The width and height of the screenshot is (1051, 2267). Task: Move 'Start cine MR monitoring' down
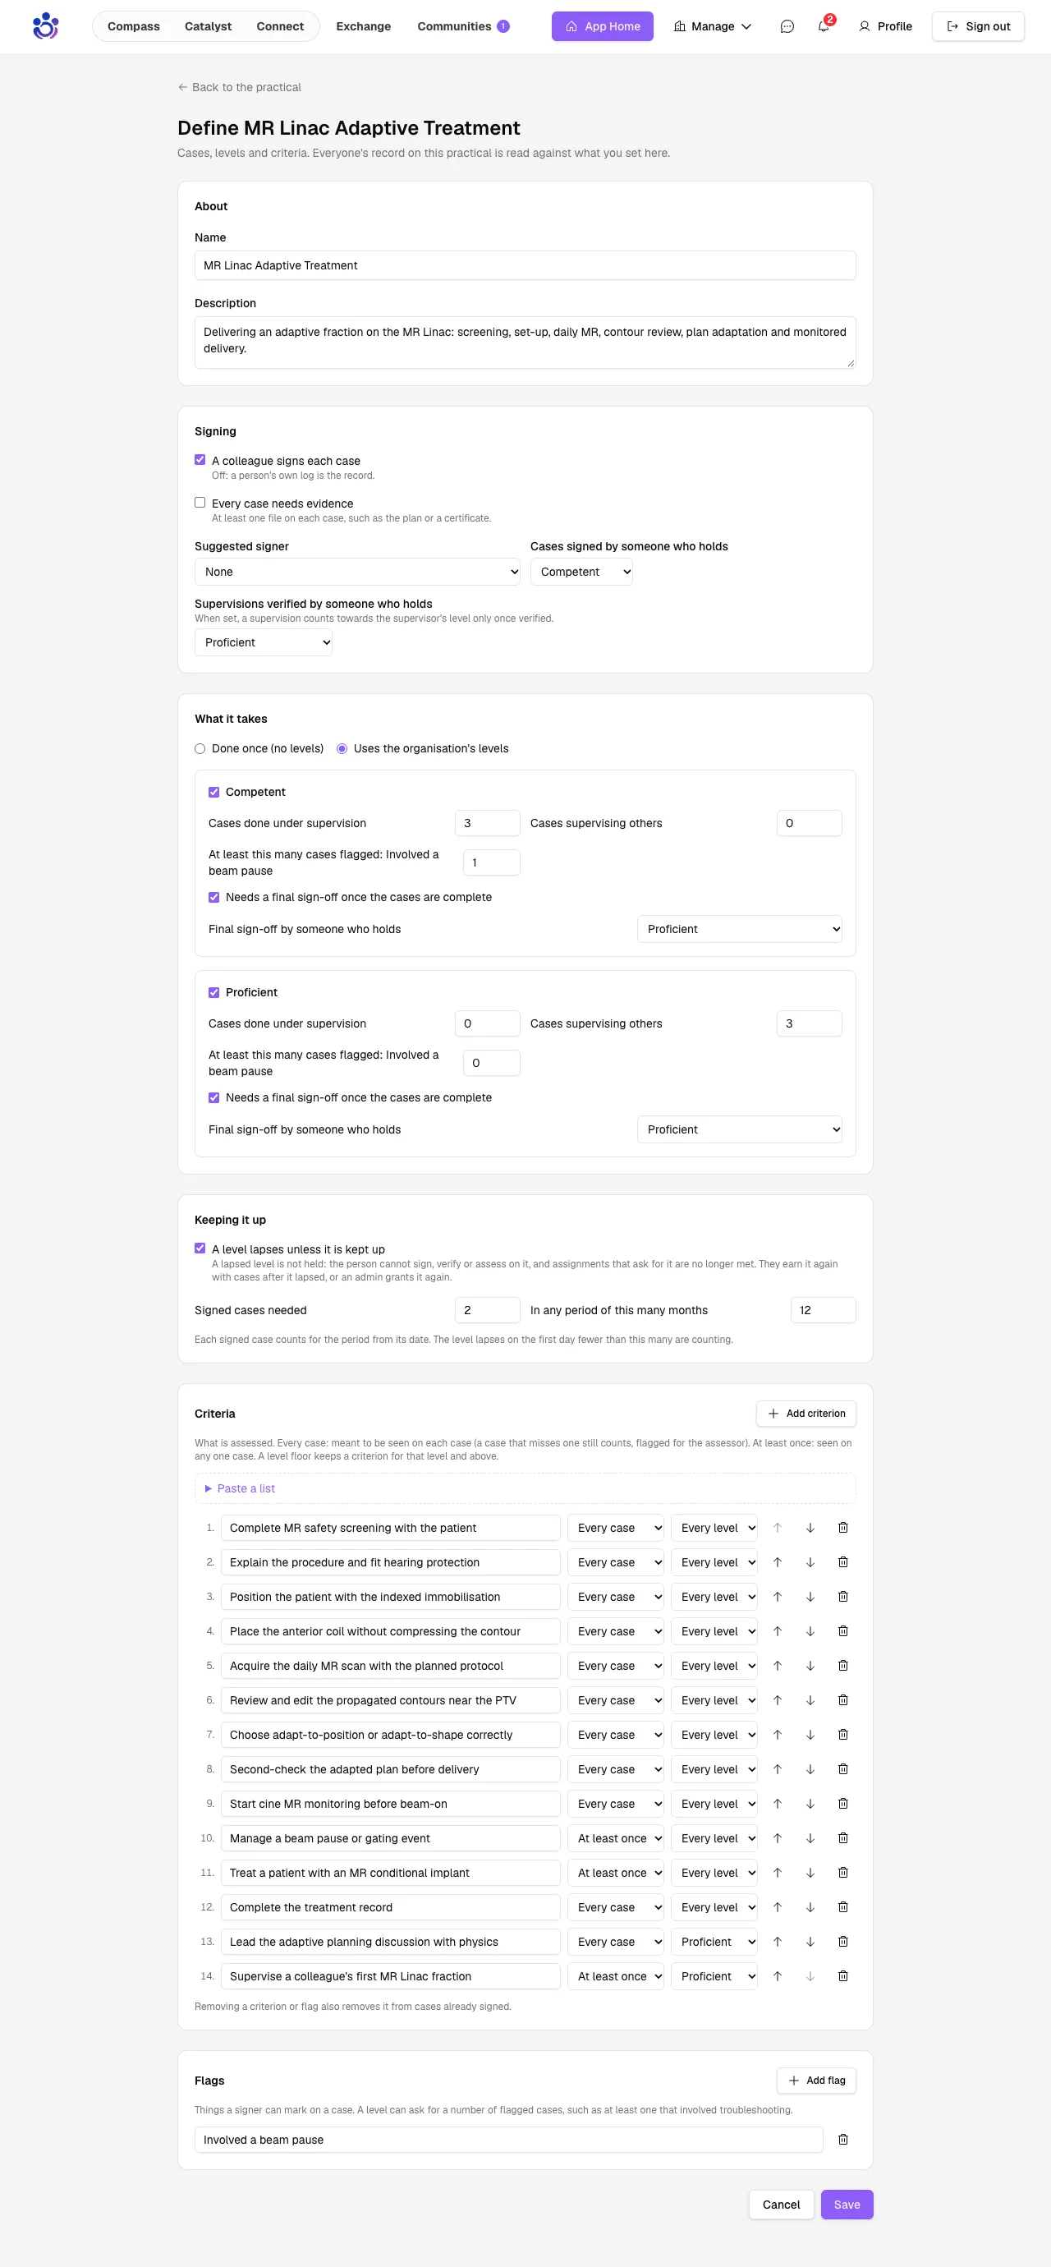click(x=810, y=1803)
